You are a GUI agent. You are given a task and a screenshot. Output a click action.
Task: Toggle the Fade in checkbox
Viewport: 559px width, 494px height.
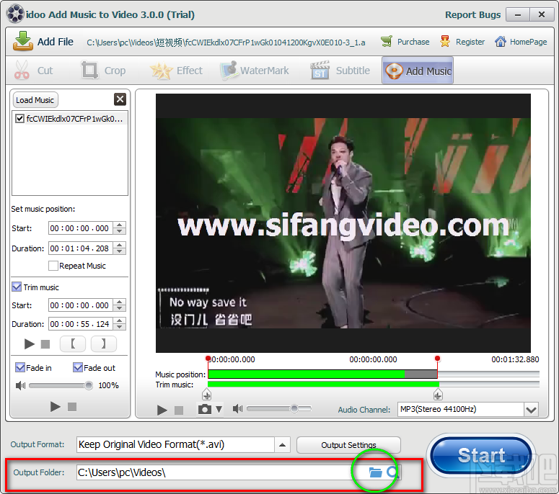(20, 367)
